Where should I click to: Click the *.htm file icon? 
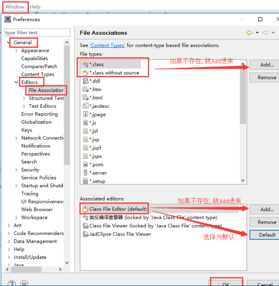click(x=85, y=89)
